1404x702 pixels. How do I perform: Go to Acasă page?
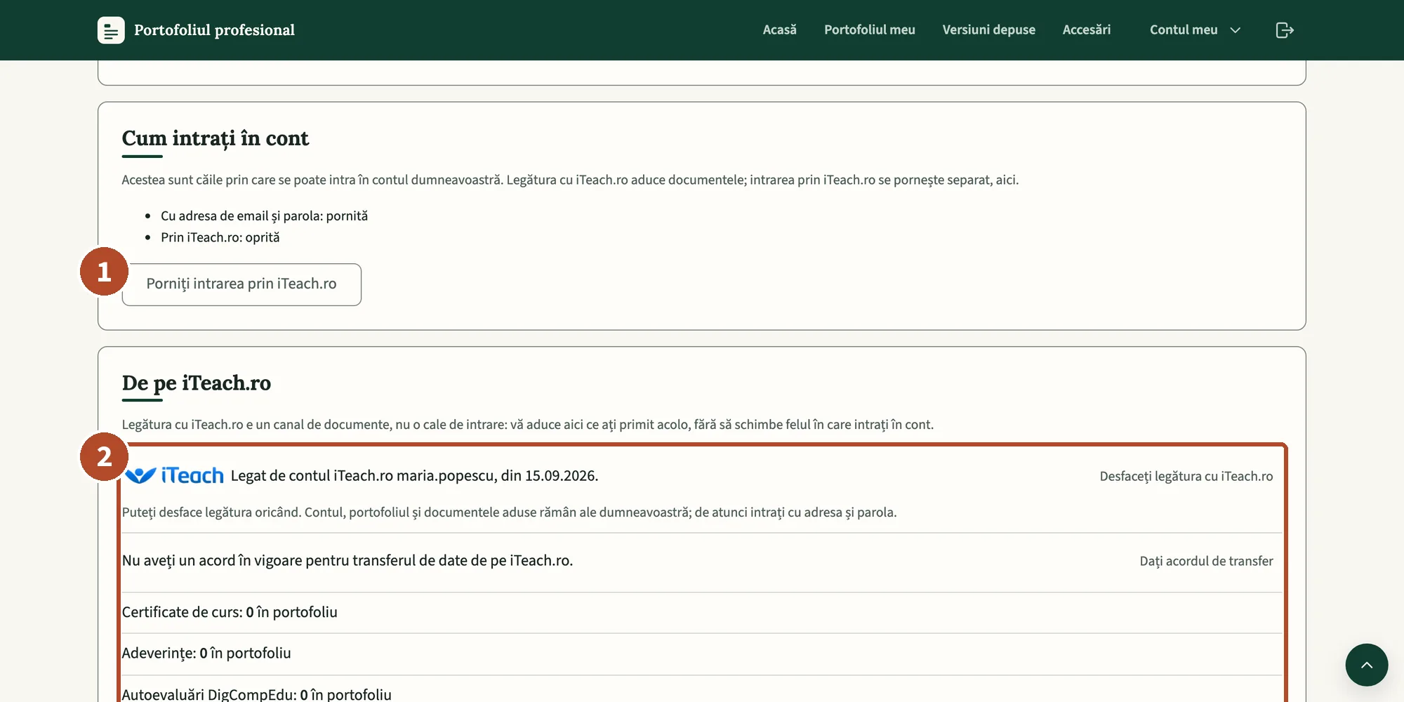[x=780, y=30]
